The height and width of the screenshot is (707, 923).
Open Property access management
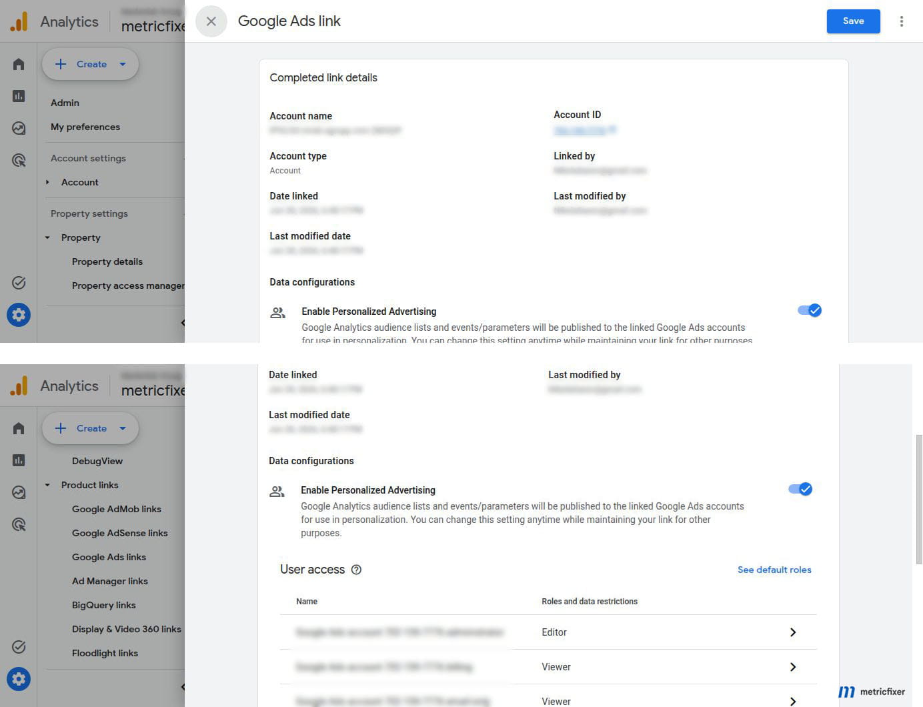128,285
